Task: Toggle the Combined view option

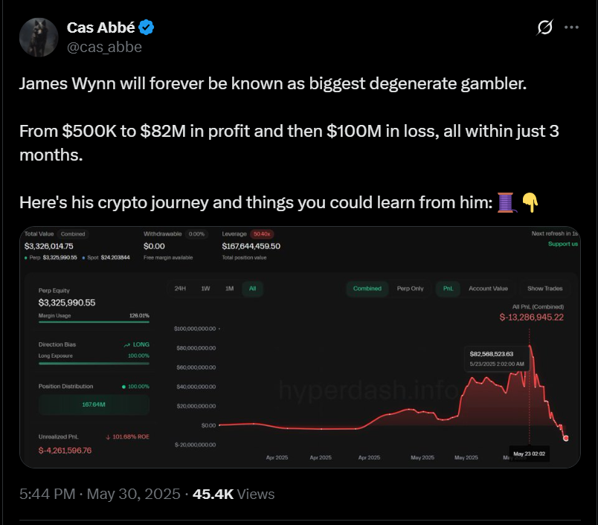Action: pyautogui.click(x=367, y=289)
